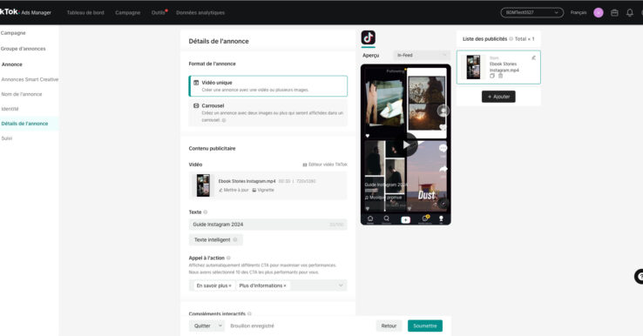Delete the Ebook Stories Instagram.mp4 ad
Screen dimensions: 643x336
coord(500,76)
